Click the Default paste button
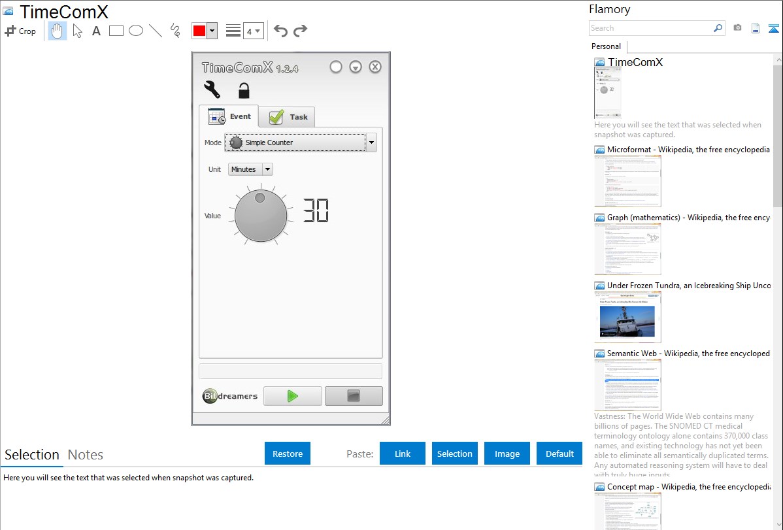Image resolution: width=783 pixels, height=530 pixels. (x=559, y=454)
